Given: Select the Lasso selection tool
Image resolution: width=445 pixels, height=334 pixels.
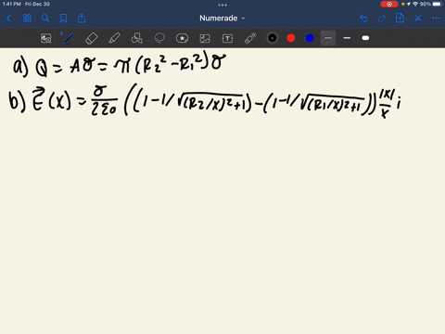Looking at the screenshot, I should (x=159, y=38).
